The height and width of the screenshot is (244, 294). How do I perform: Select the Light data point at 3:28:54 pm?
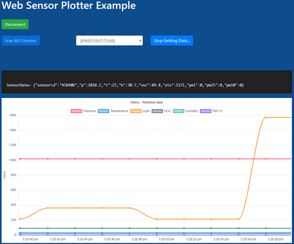coord(211,219)
